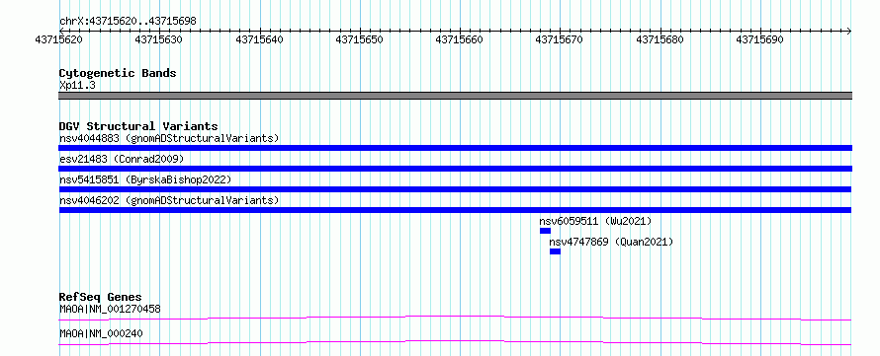Open the nsv6059511 (Wu2021) label
The height and width of the screenshot is (356, 880).
(595, 221)
